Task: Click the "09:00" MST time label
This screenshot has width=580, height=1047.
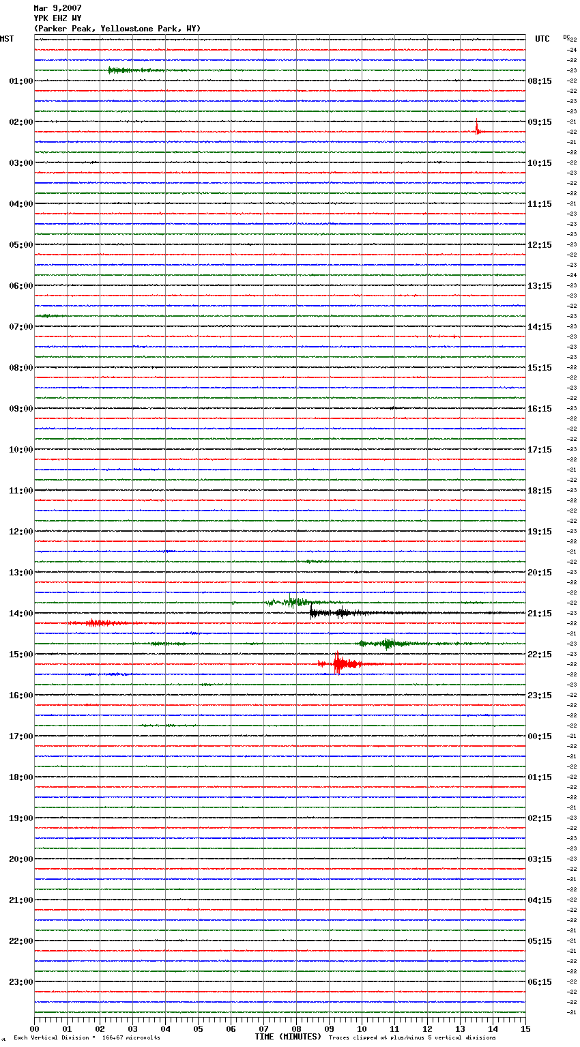Action: [20, 409]
